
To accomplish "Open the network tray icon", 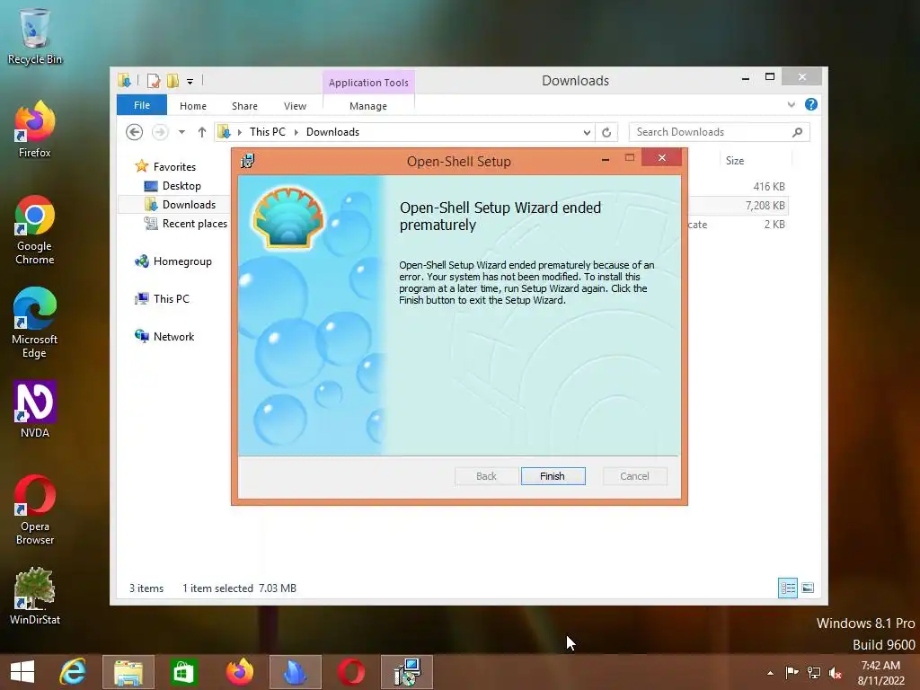I will click(x=813, y=673).
